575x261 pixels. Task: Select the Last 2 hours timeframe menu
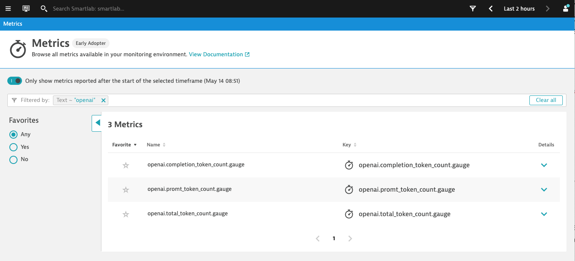519,8
